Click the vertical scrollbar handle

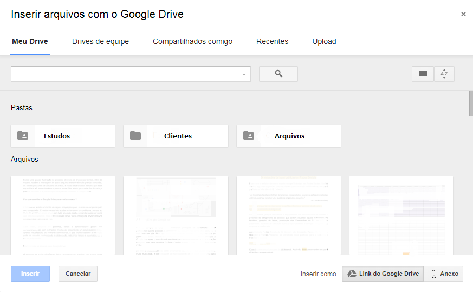(x=471, y=103)
